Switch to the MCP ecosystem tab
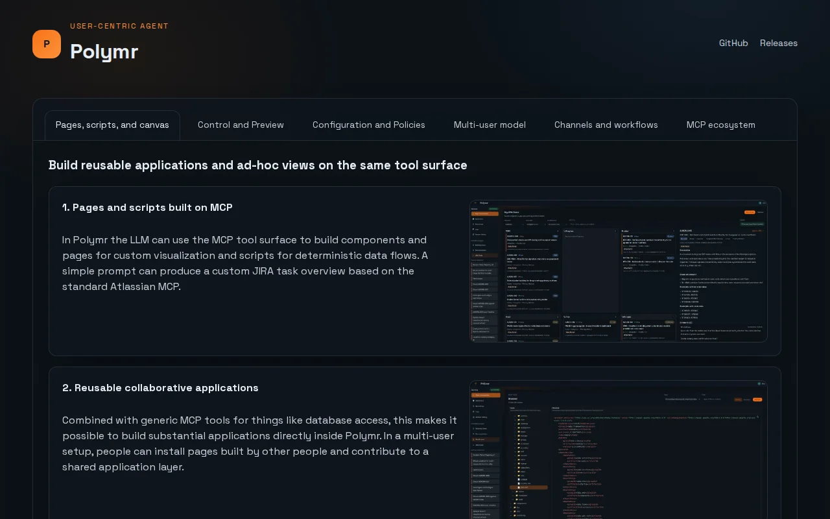830x519 pixels. pos(721,125)
